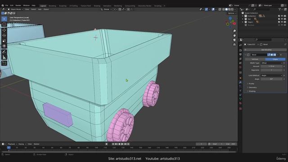The height and width of the screenshot is (162, 288).
Task: Open the Modifiers wrench tab icon
Action: (240, 82)
